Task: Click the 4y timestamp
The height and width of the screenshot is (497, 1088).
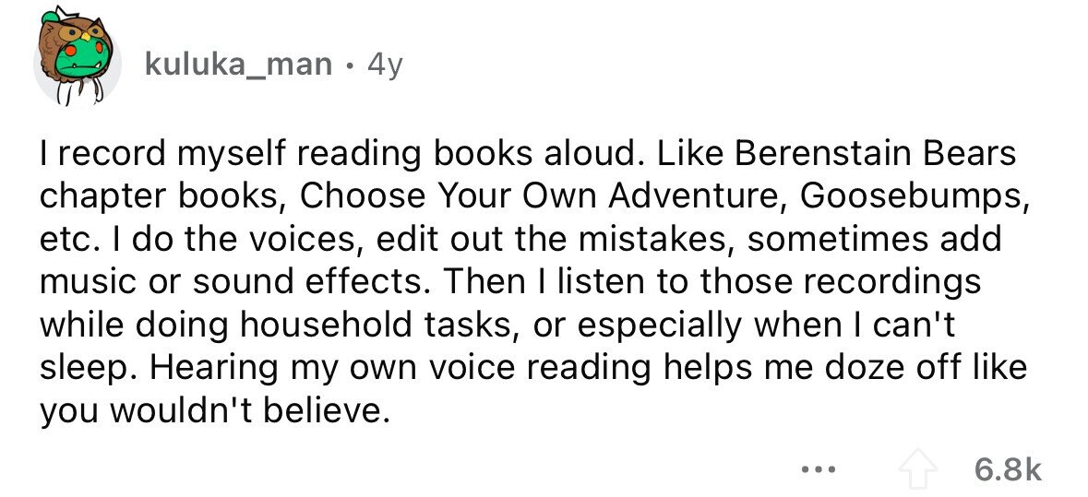Action: (385, 65)
